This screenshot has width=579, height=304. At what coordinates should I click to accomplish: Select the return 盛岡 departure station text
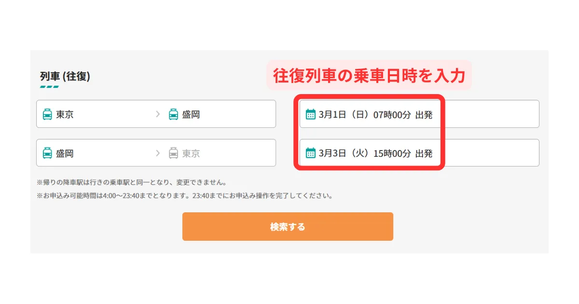click(65, 153)
